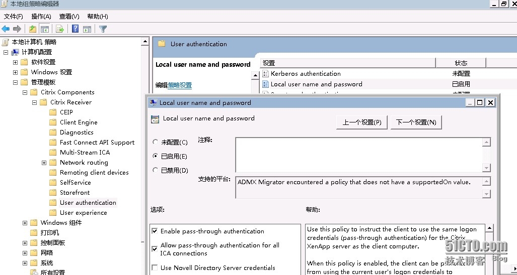Viewport: 517px width, 275px height.
Task: Open the 查看(V) menu
Action: (69, 17)
